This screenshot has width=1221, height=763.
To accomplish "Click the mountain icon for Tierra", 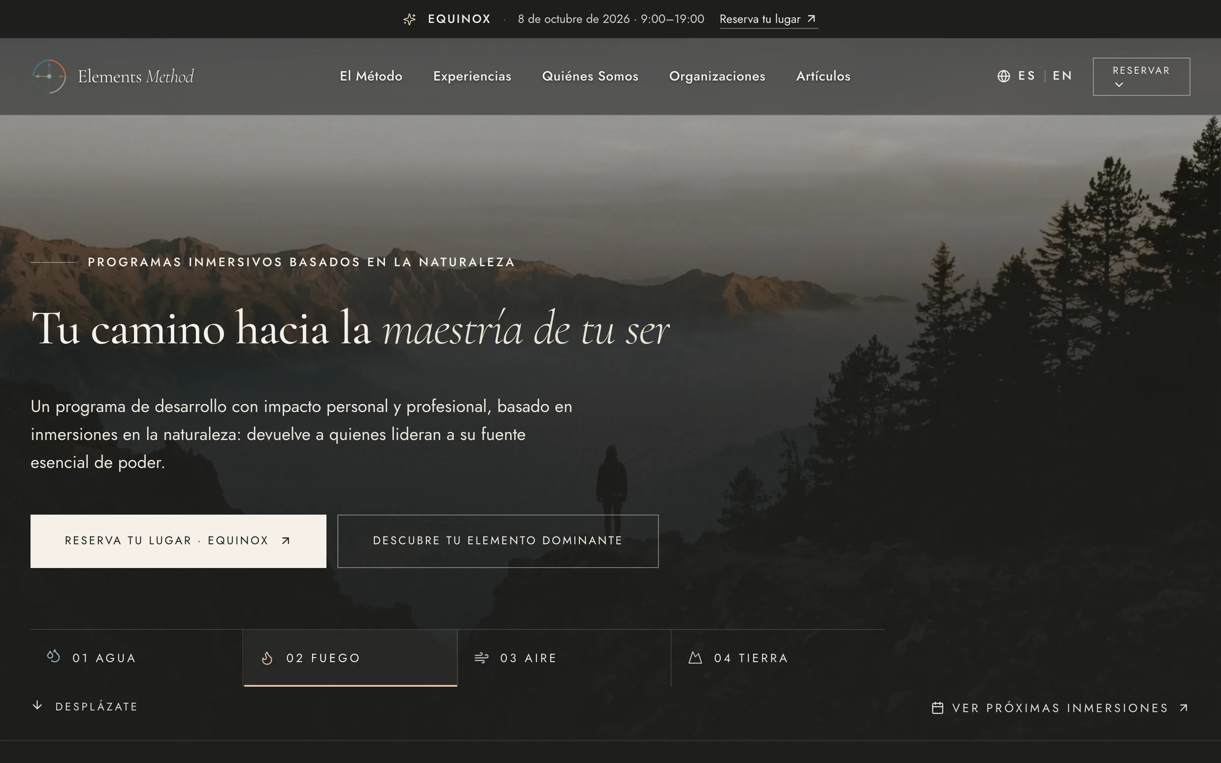I will point(695,658).
